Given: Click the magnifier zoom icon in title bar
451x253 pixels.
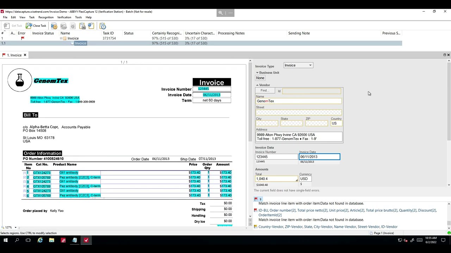Looking at the screenshot, I should [221, 13].
